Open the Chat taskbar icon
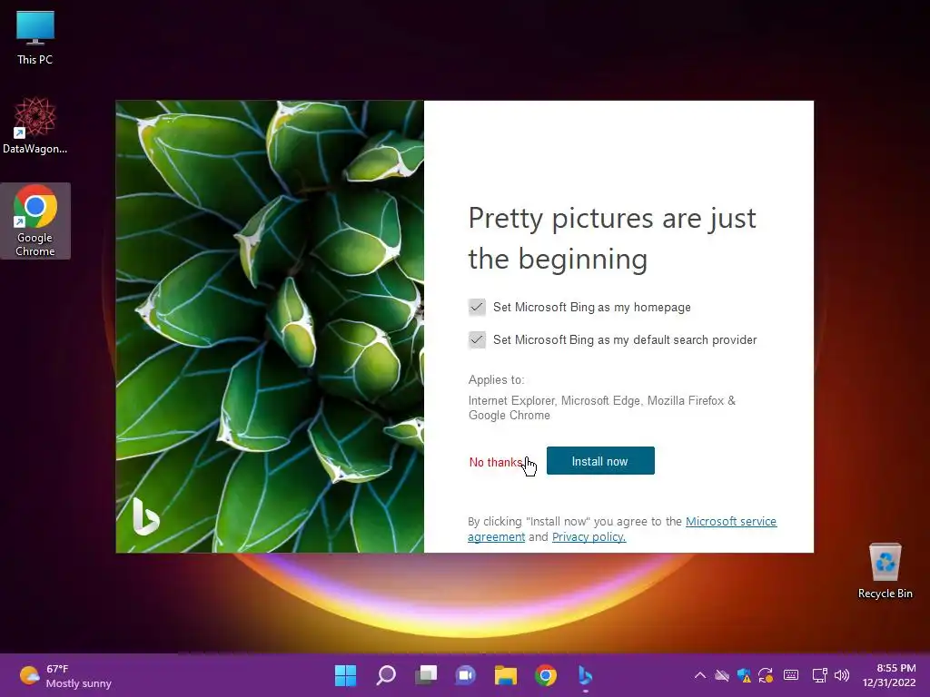 466,675
